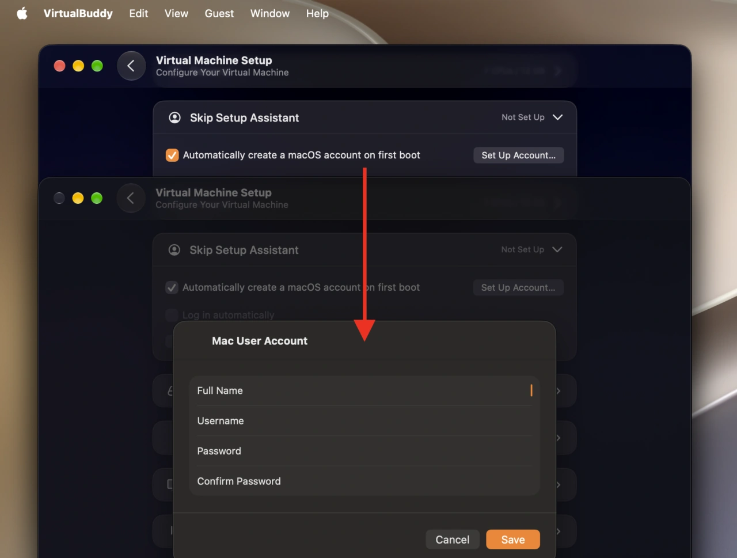Screen dimensions: 737x558
Task: Toggle the dimmed account creation checkbox in front window
Action: coord(172,287)
